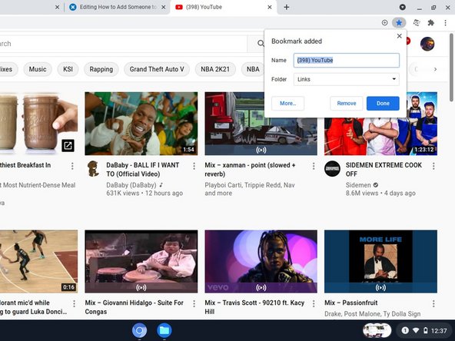Image resolution: width=455 pixels, height=341 pixels.
Task: Open the YouTube account avatar
Action: (x=427, y=44)
